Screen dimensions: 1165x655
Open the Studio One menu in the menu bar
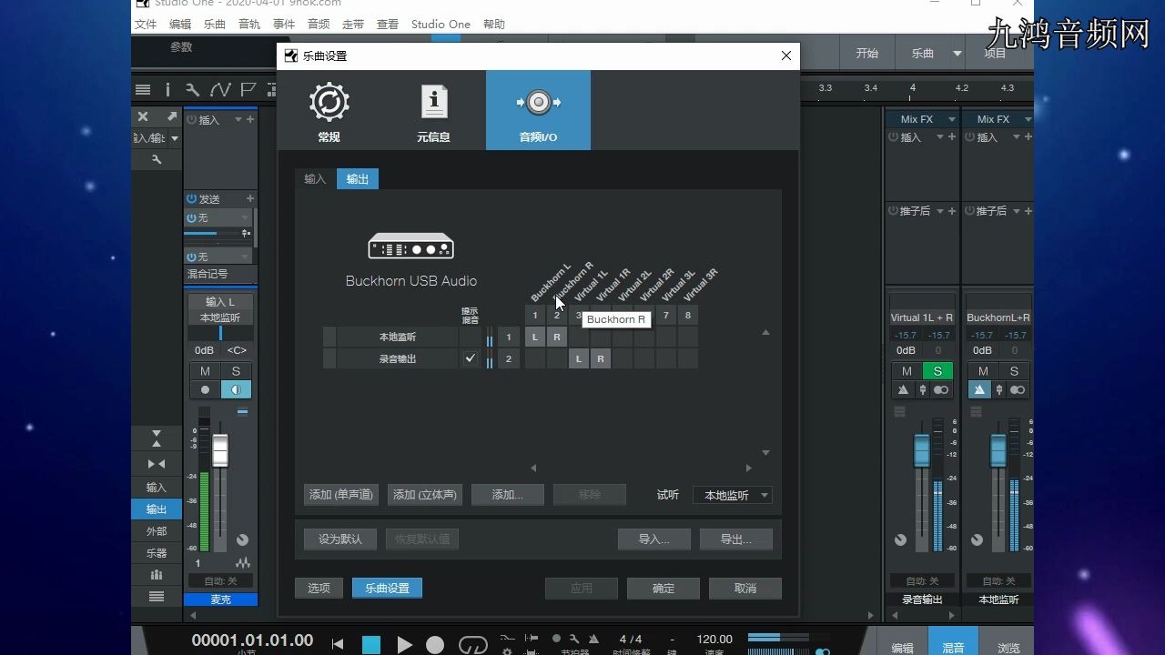point(441,25)
